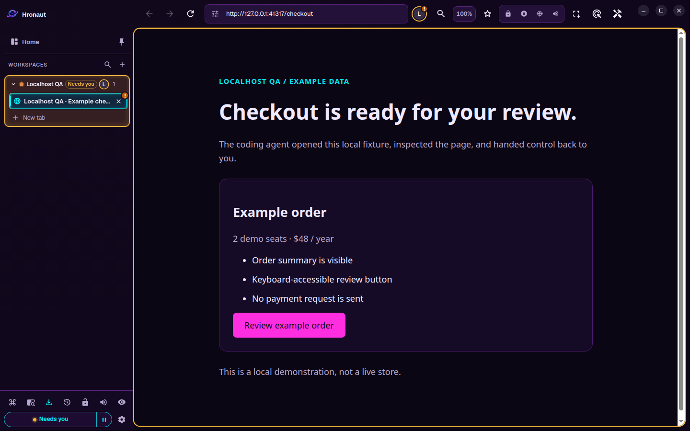Screen dimensions: 690x431
Task: Toggle the toolbar speaker sound icon
Action: [x=555, y=14]
